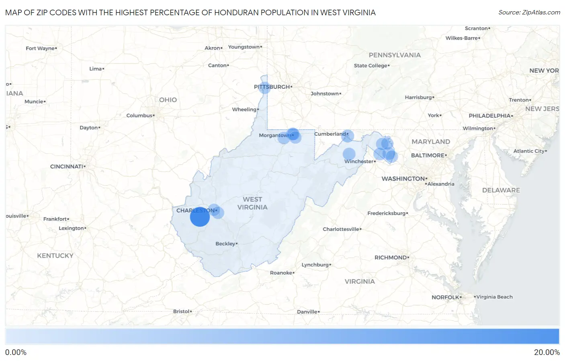Click the bubble beside Cumberland label
Image resolution: width=565 pixels, height=361 pixels.
348,136
